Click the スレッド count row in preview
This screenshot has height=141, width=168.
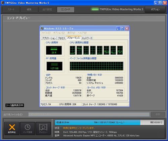(x=63, y=80)
